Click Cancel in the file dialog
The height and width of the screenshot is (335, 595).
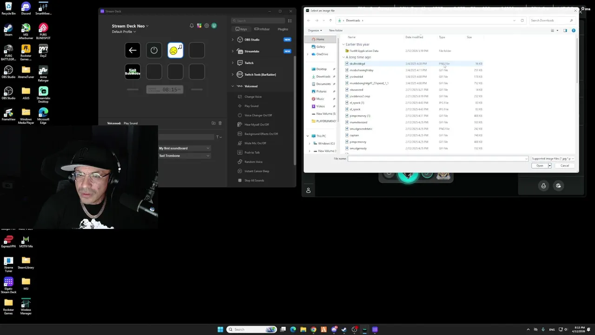pos(565,166)
